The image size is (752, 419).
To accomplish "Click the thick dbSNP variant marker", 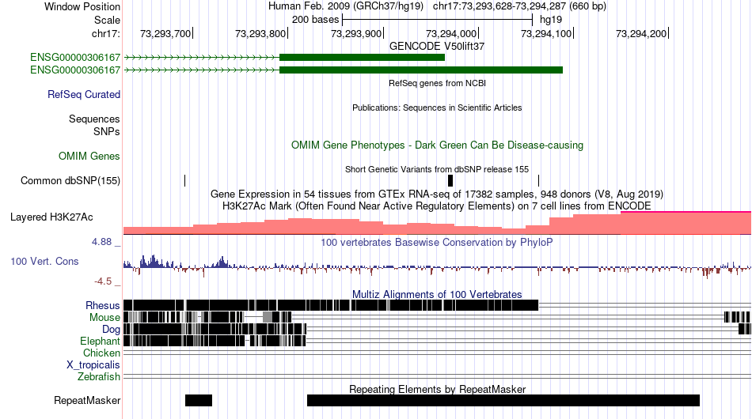I will (450, 180).
